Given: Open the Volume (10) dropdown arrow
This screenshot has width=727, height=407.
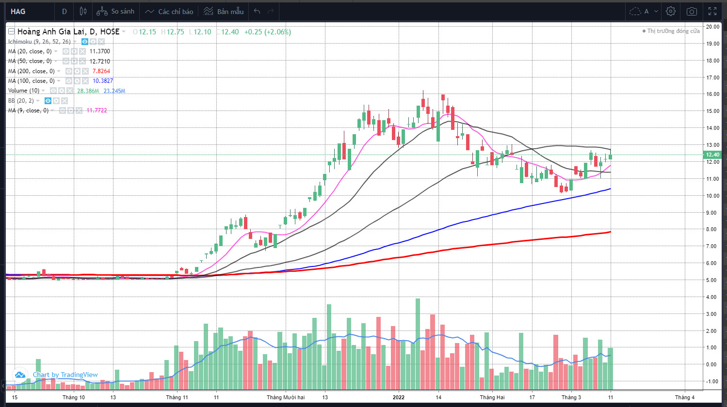Looking at the screenshot, I should point(44,91).
